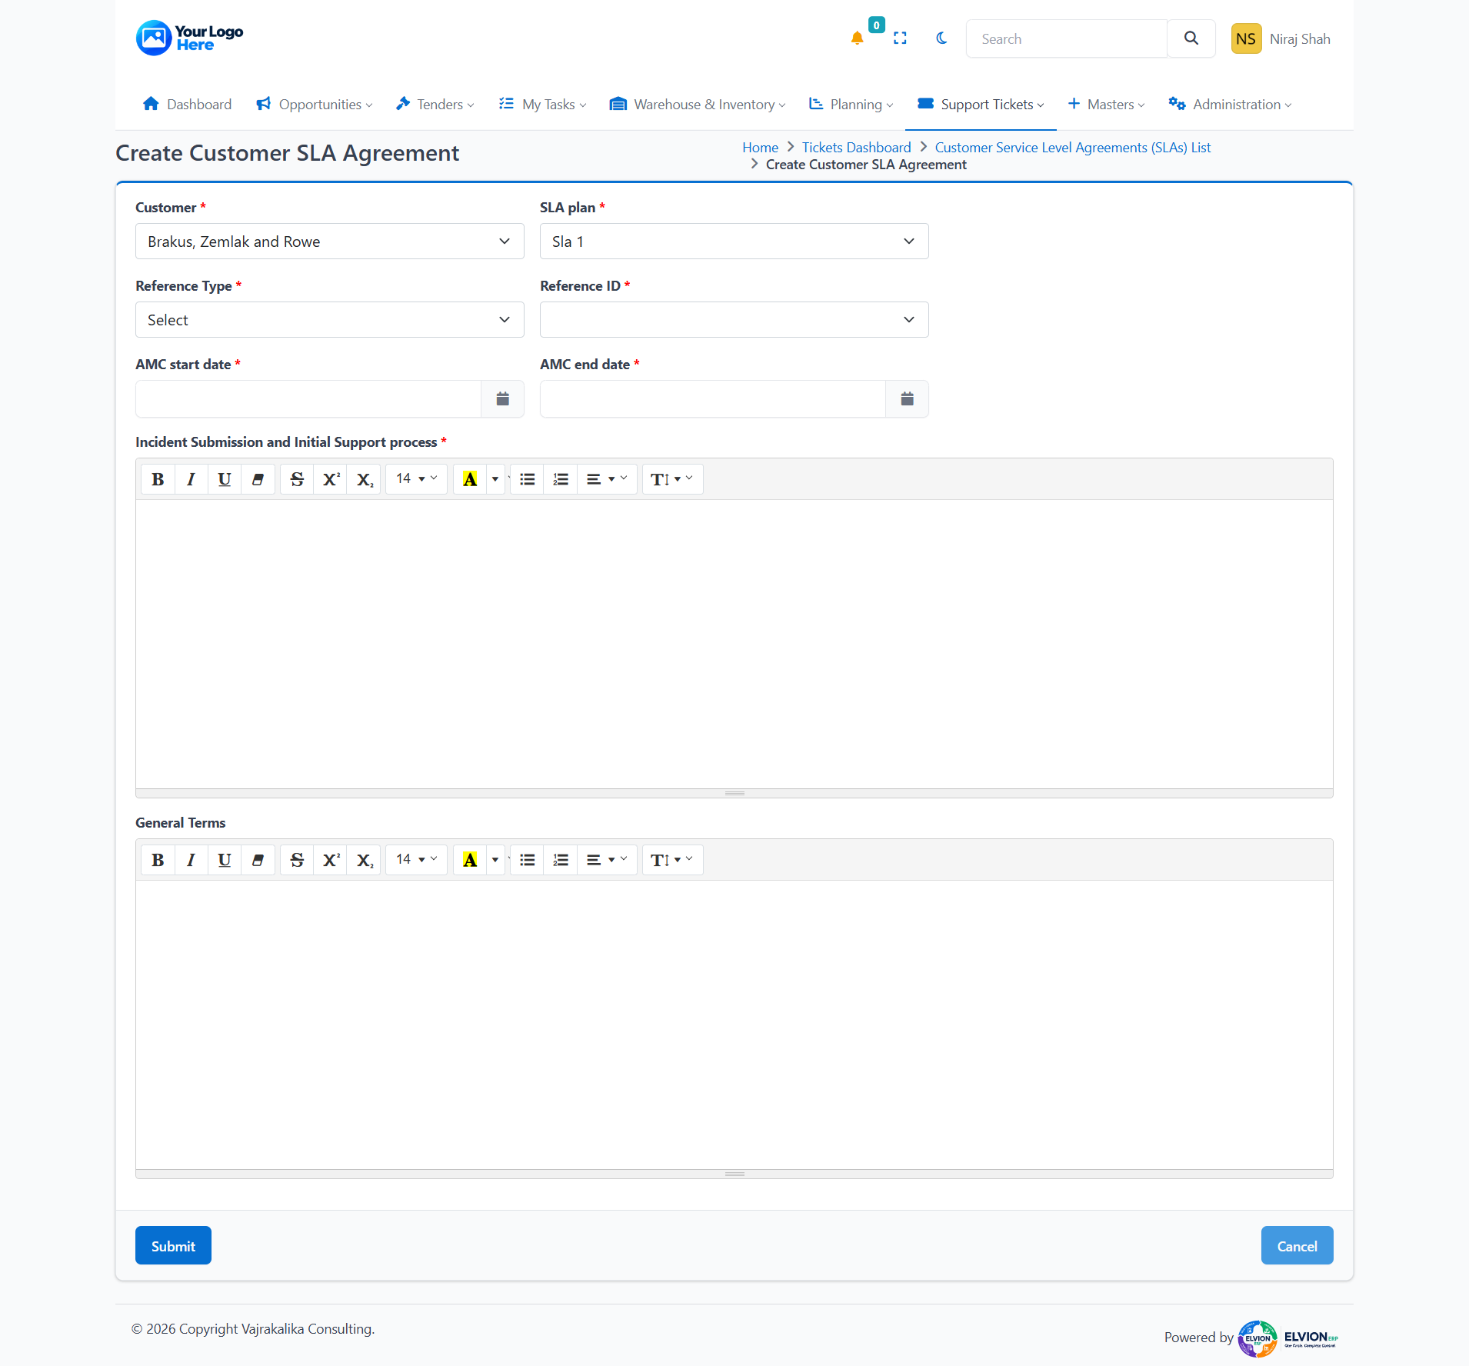Click eraser remove-format icon in Incident editor
Screen dimensions: 1469x1366
(x=258, y=479)
